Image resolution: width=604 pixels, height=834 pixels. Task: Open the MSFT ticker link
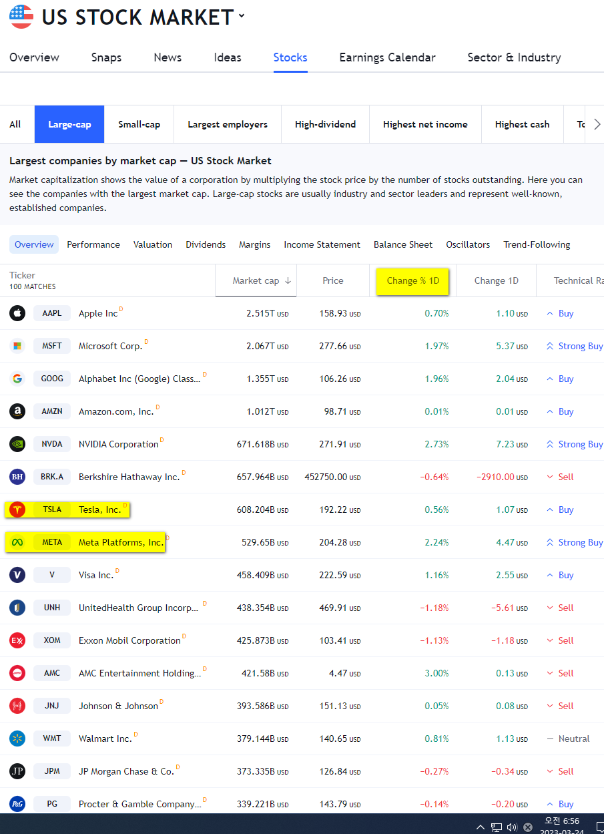coord(52,346)
